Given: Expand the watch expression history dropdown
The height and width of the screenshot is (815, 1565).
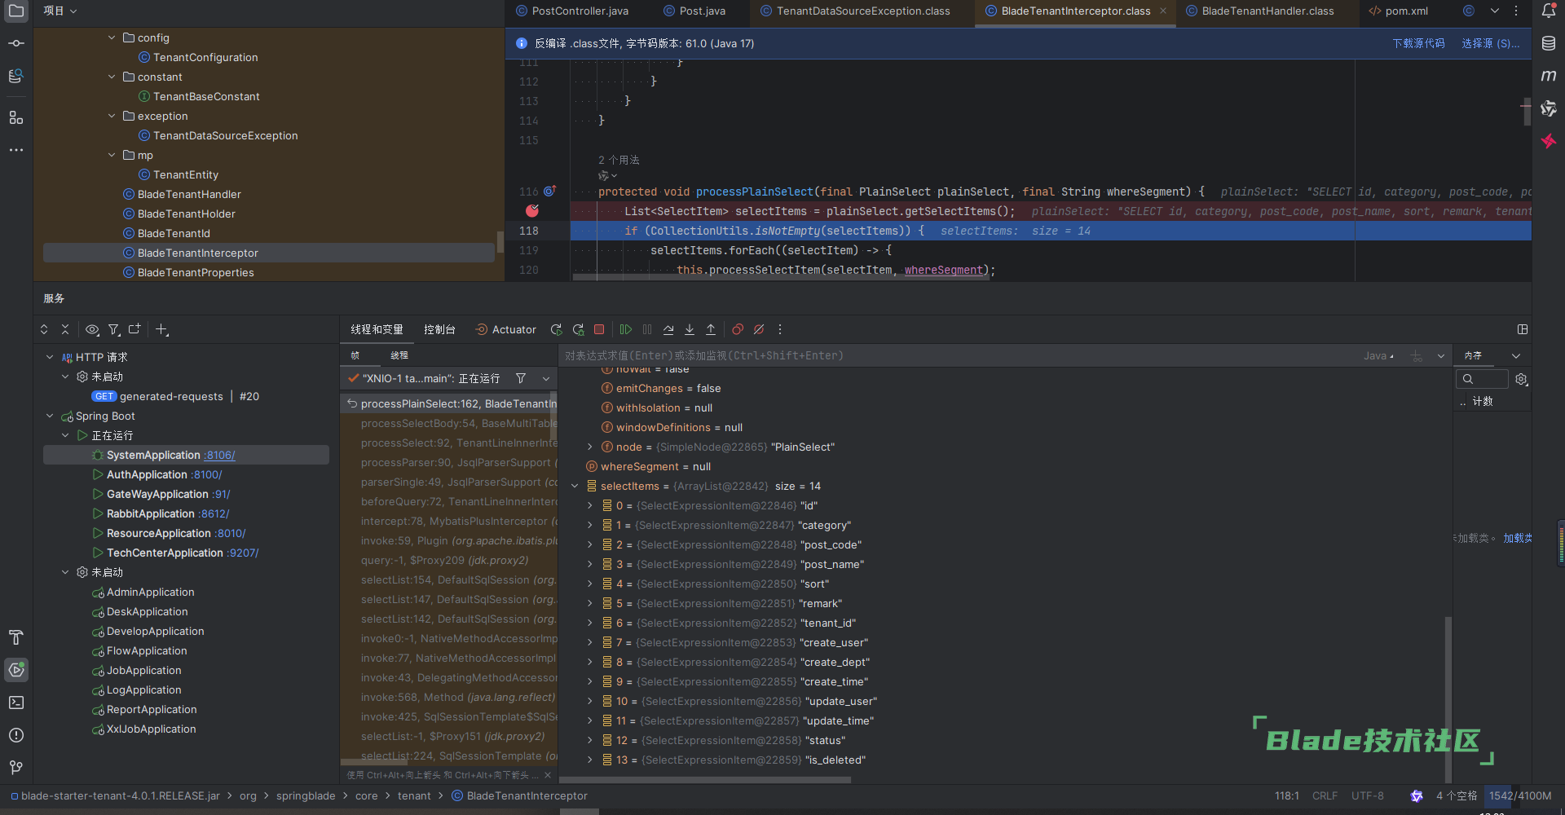Looking at the screenshot, I should 1441,356.
